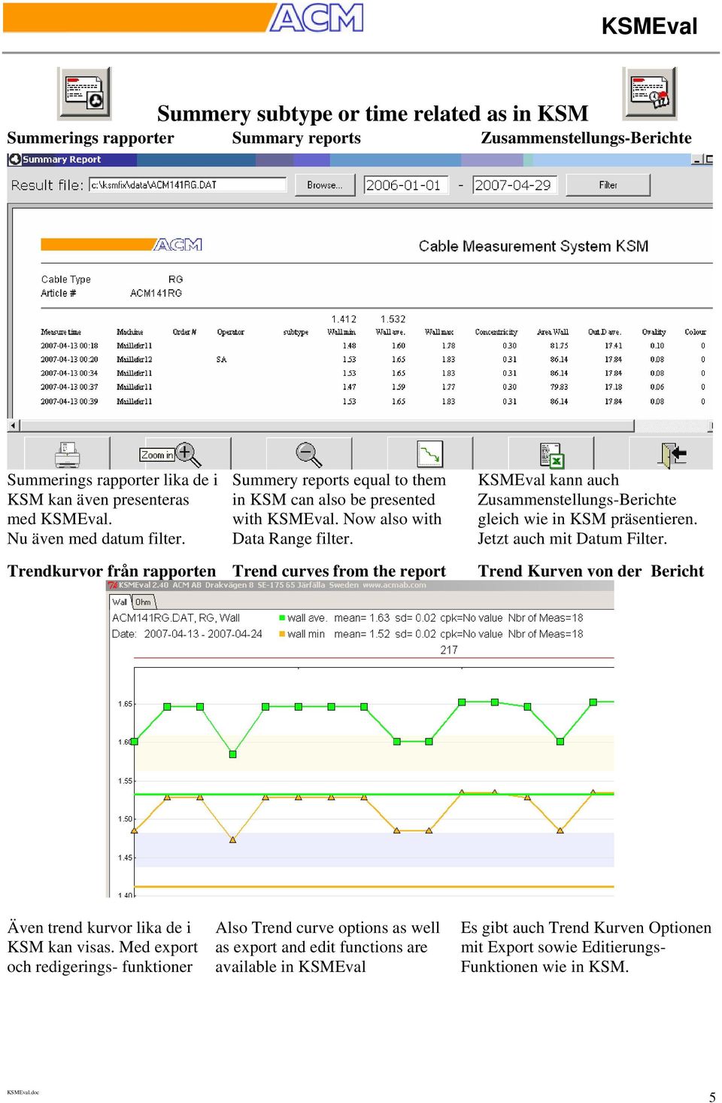The width and height of the screenshot is (722, 1103).
Task: Click the chart date range 2007-04-13 - 2007-04-24
Action: 203,634
